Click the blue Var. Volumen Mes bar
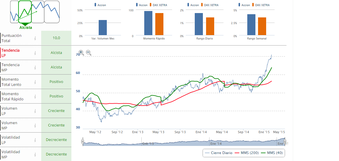The image size is (339, 161). [x=103, y=28]
